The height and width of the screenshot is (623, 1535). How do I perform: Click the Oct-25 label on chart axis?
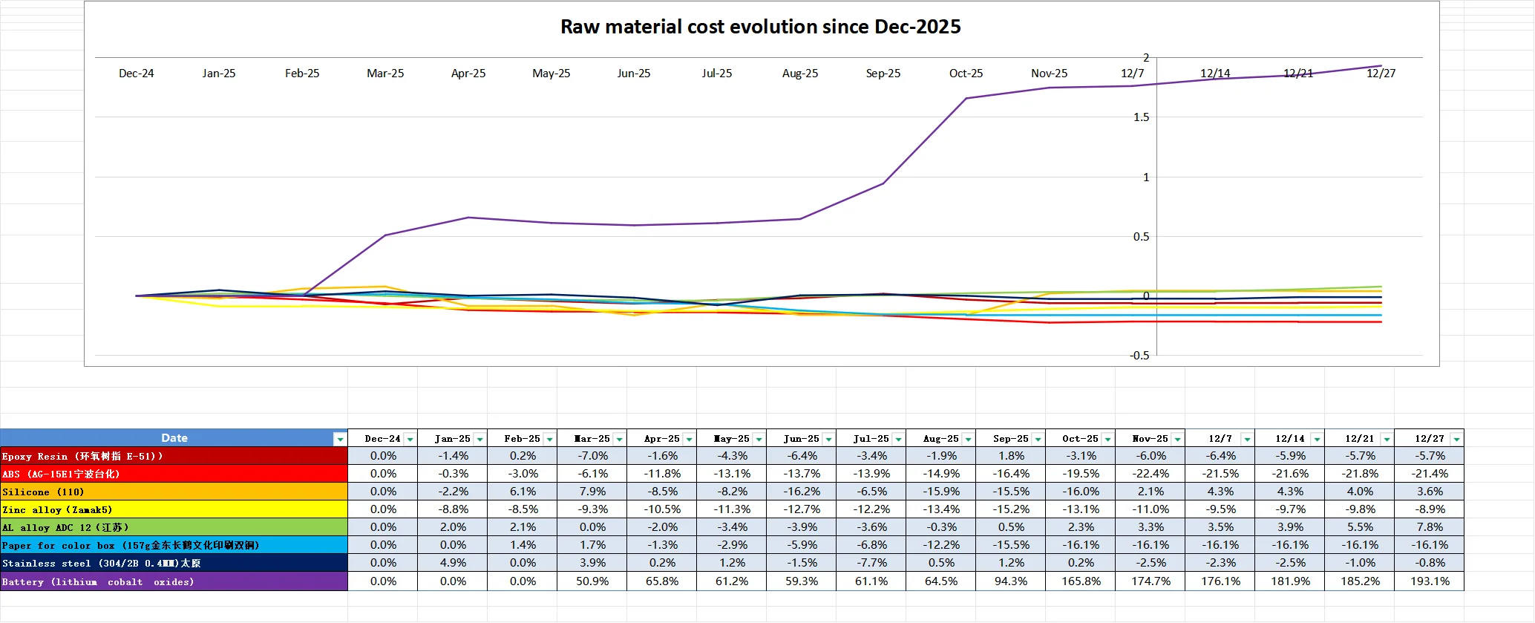tap(966, 74)
